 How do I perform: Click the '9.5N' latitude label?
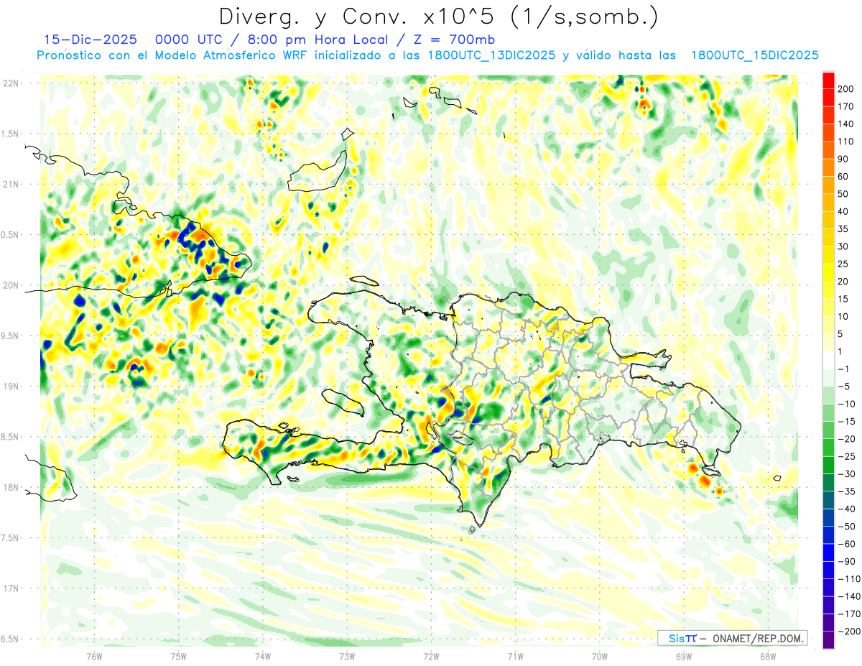click(x=11, y=336)
